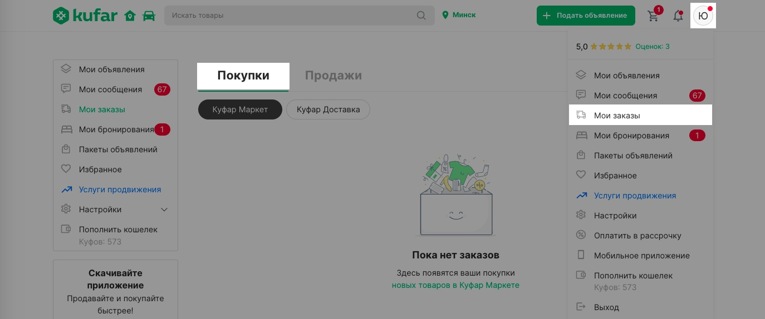Open sidebar Пополнить кошелек link

coord(118,230)
